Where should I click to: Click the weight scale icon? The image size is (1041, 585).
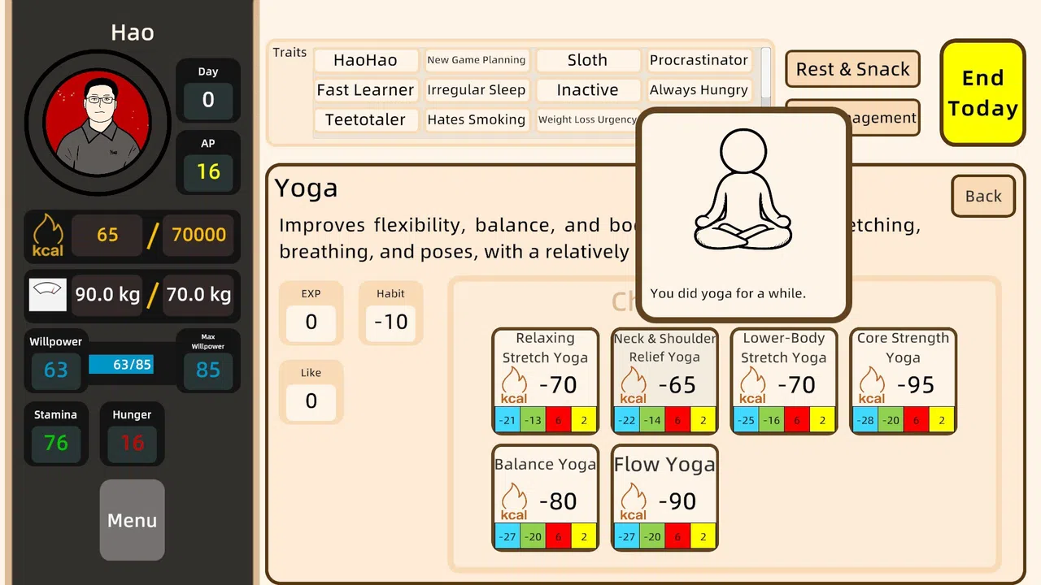(47, 295)
